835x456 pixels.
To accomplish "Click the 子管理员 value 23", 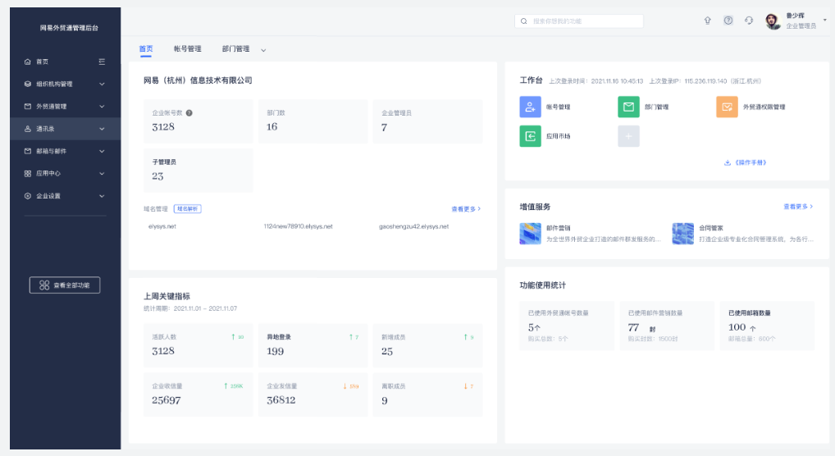I will pos(157,176).
